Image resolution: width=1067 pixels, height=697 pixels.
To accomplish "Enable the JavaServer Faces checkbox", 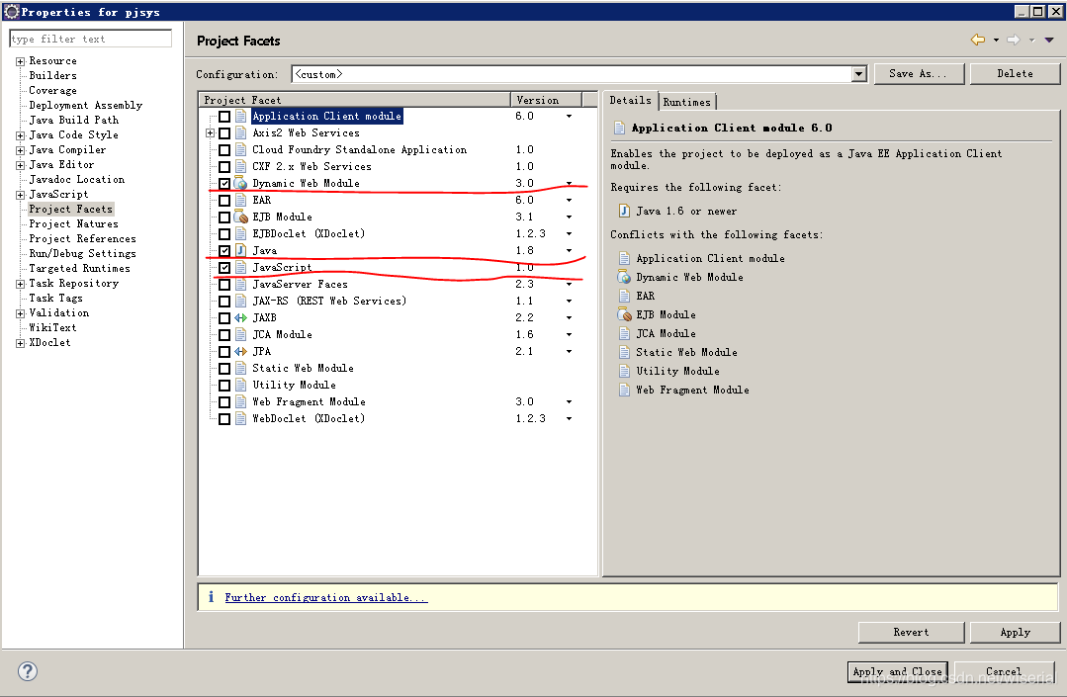I will (223, 285).
